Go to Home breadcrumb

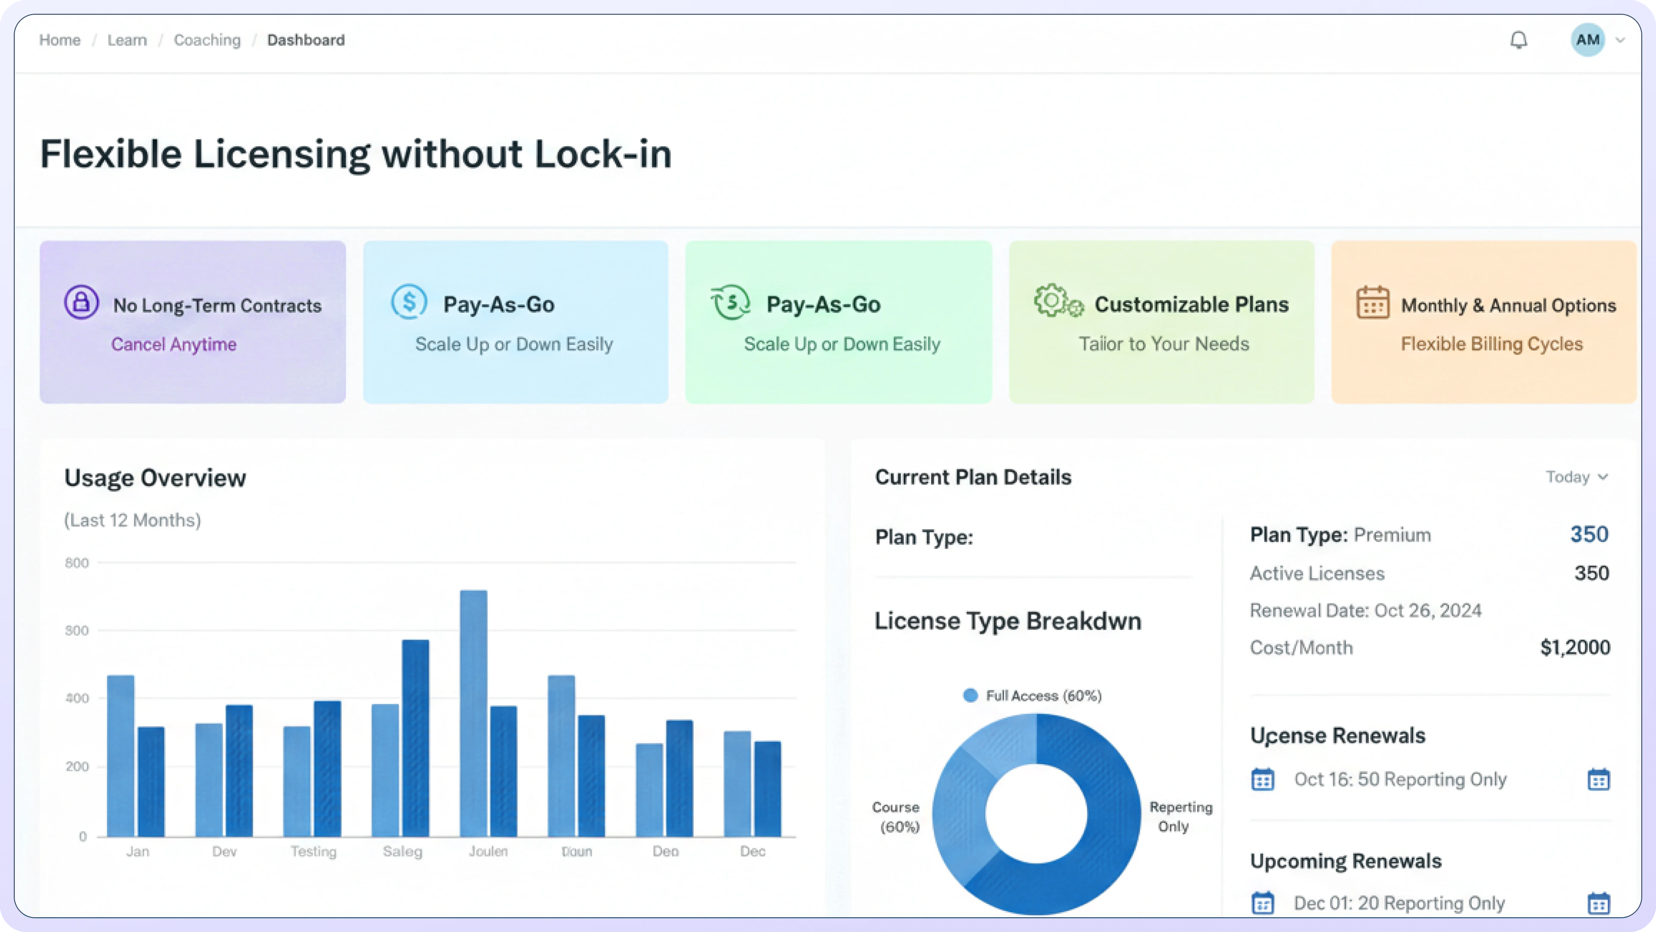point(60,40)
